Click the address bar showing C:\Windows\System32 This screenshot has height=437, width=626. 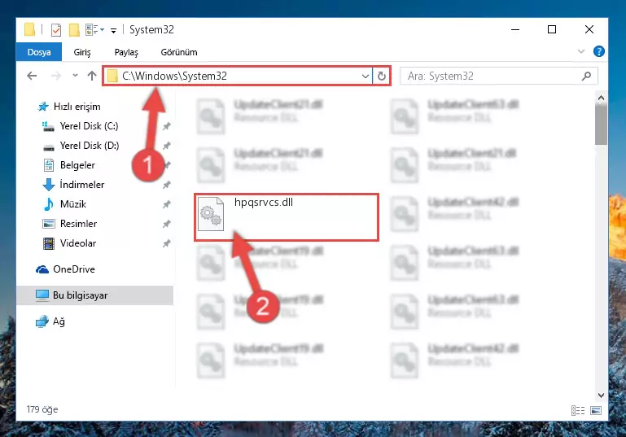[x=238, y=76]
